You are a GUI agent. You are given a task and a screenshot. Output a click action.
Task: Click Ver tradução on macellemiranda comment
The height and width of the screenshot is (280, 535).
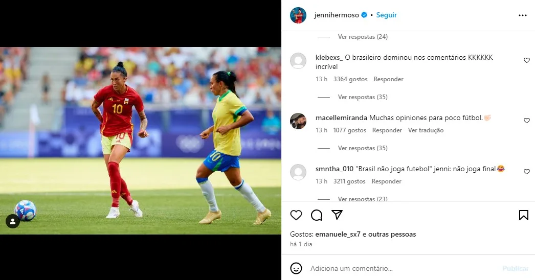click(x=426, y=130)
